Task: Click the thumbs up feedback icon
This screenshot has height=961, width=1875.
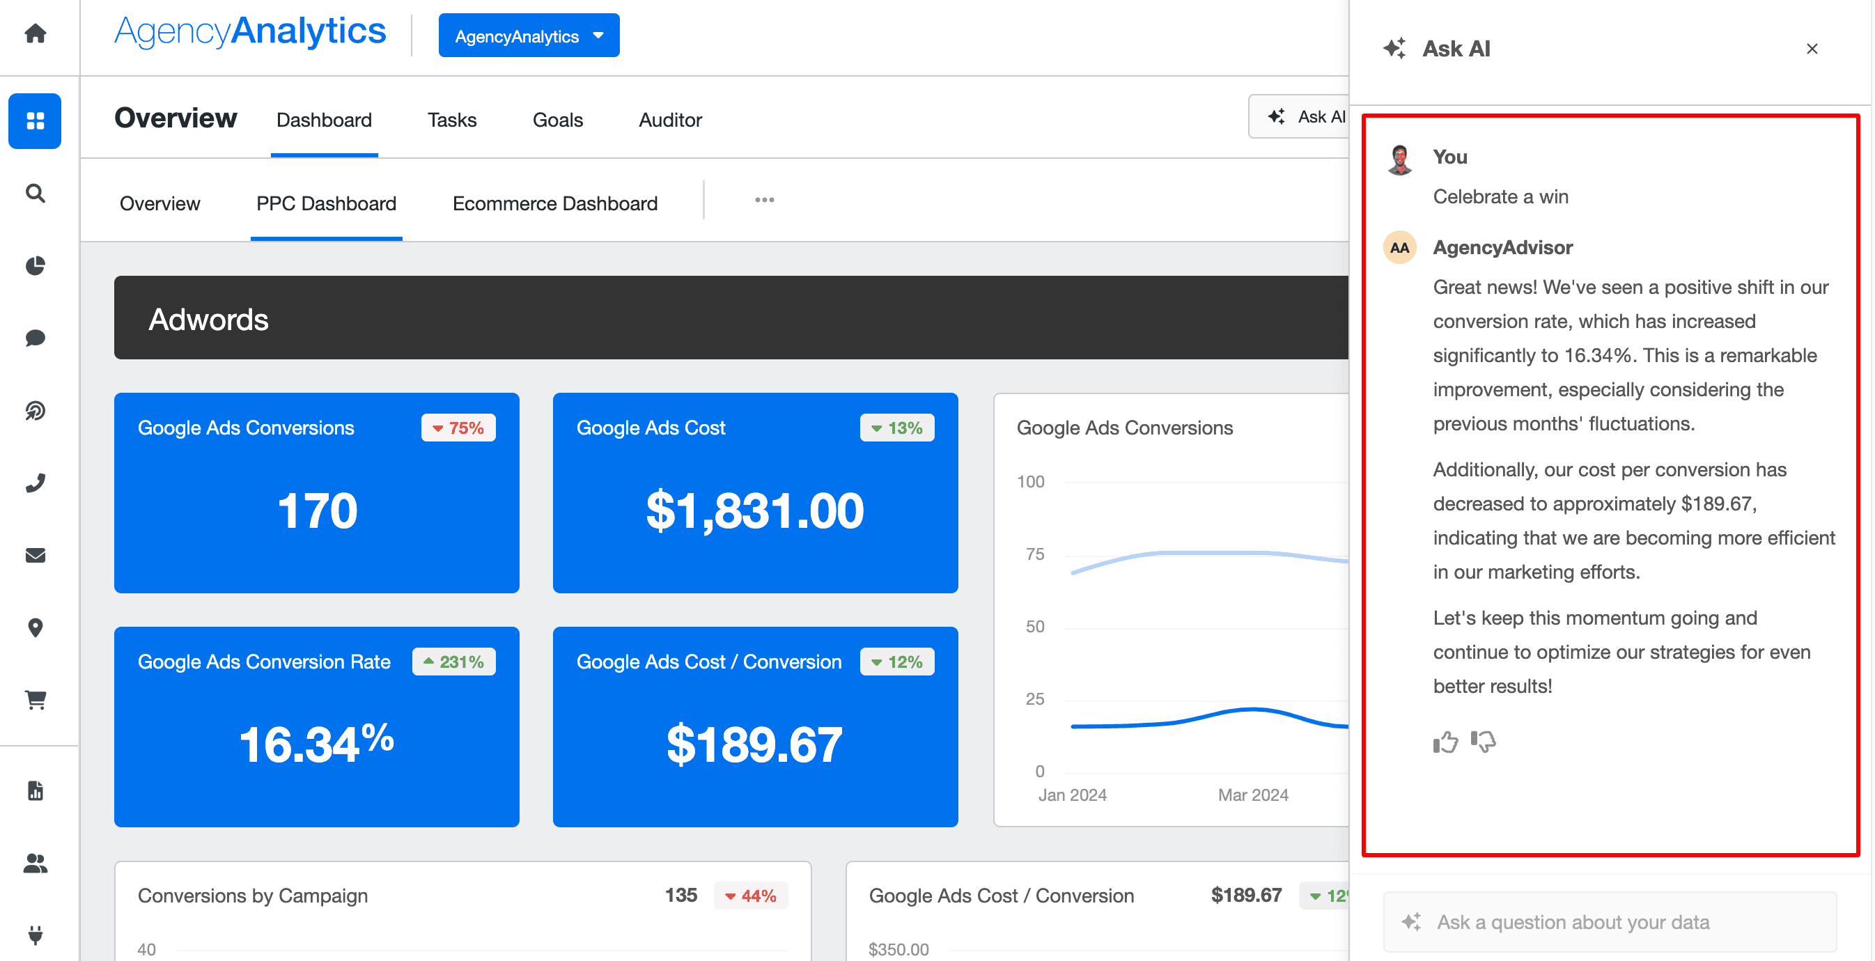Action: 1445,742
